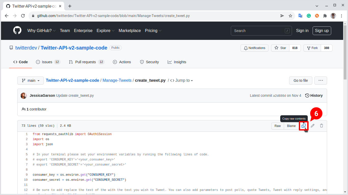Fork the repository

click(x=312, y=48)
